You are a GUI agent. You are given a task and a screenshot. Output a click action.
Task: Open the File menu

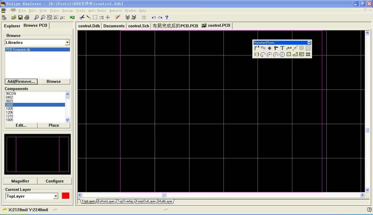22,10
